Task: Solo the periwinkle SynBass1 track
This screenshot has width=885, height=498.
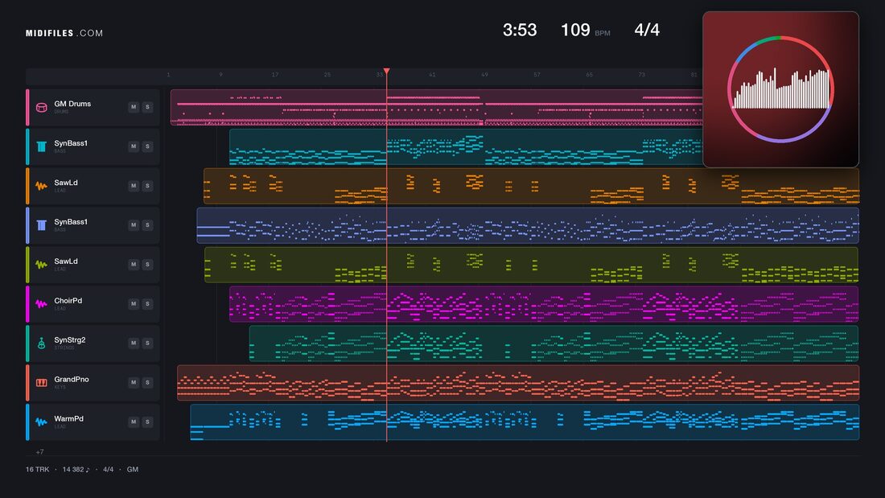Action: (x=147, y=224)
